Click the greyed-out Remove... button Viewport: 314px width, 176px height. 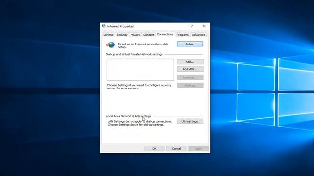click(x=190, y=77)
